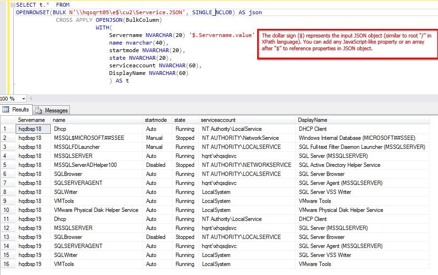Switch to the Results tab
The image size is (438, 275).
pyautogui.click(x=16, y=110)
